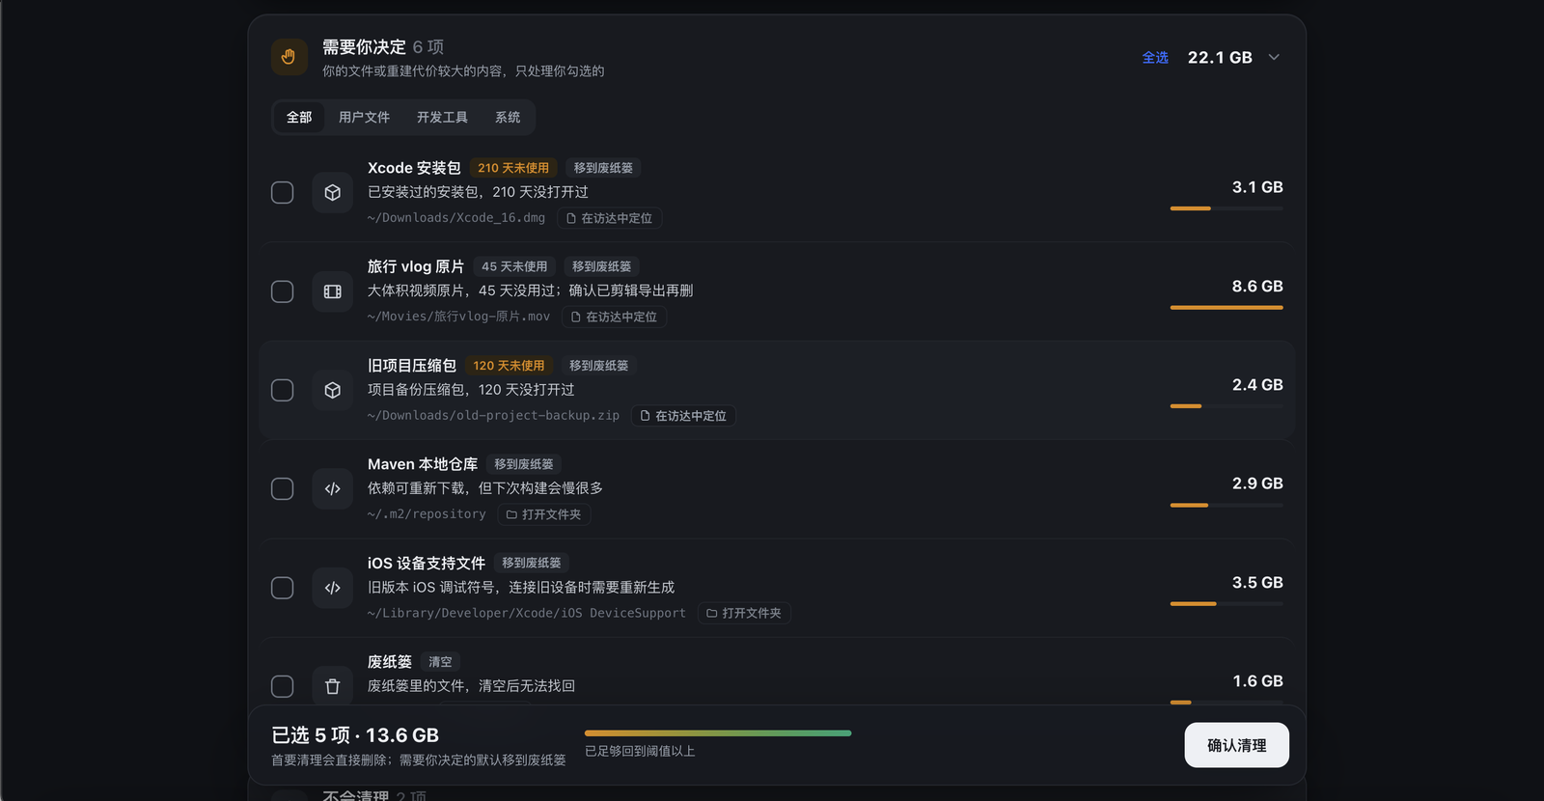Image resolution: width=1544 pixels, height=801 pixels.
Task: Check the Xcode 安装包 checkbox
Action: (x=283, y=192)
